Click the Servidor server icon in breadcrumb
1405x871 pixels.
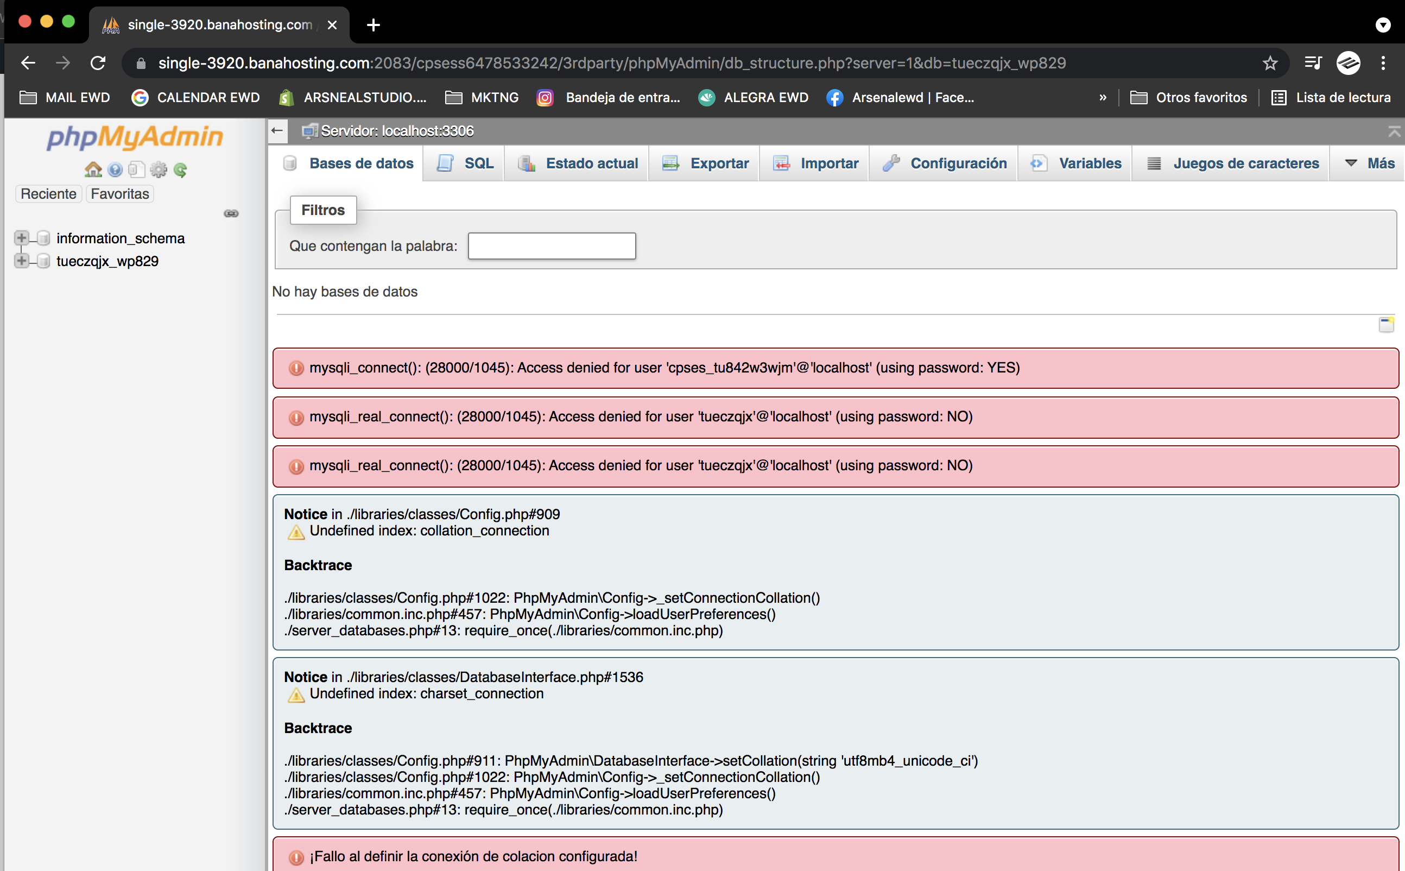coord(310,131)
